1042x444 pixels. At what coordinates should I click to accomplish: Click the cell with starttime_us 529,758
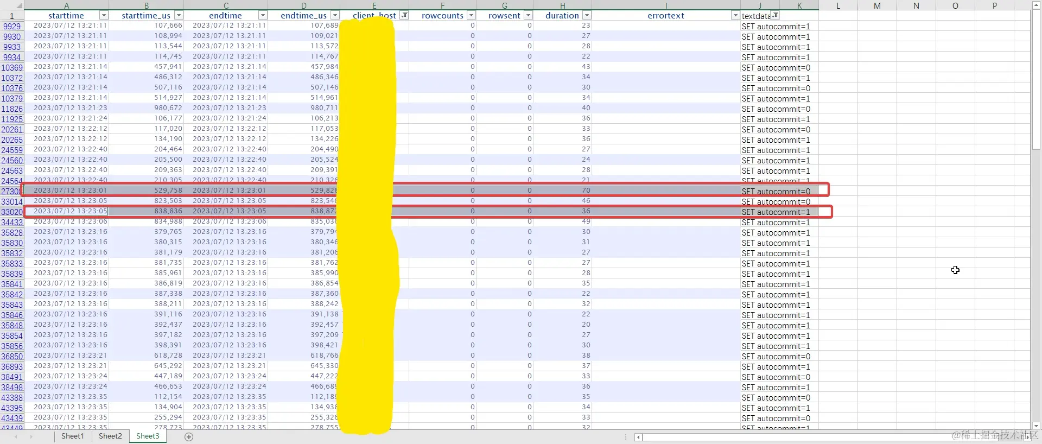pyautogui.click(x=147, y=191)
